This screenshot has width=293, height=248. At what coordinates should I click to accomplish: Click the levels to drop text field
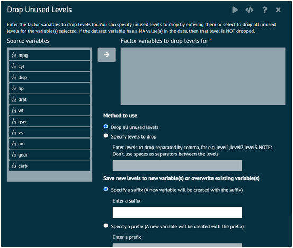[x=177, y=166]
